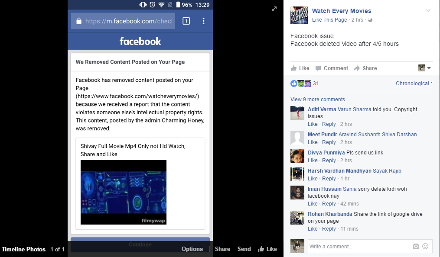Click the blue thumbs-up reaction icon

pos(294,83)
